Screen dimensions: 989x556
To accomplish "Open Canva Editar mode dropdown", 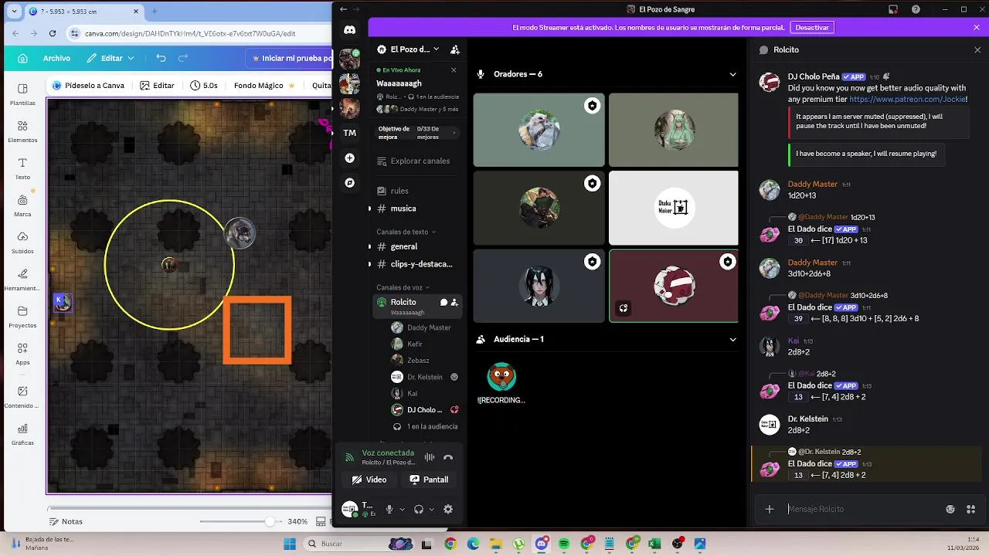I will click(x=110, y=58).
